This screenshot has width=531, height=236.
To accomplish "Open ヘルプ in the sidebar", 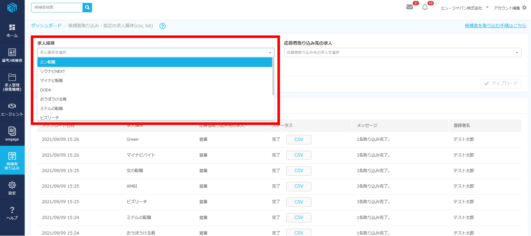I will point(12,213).
